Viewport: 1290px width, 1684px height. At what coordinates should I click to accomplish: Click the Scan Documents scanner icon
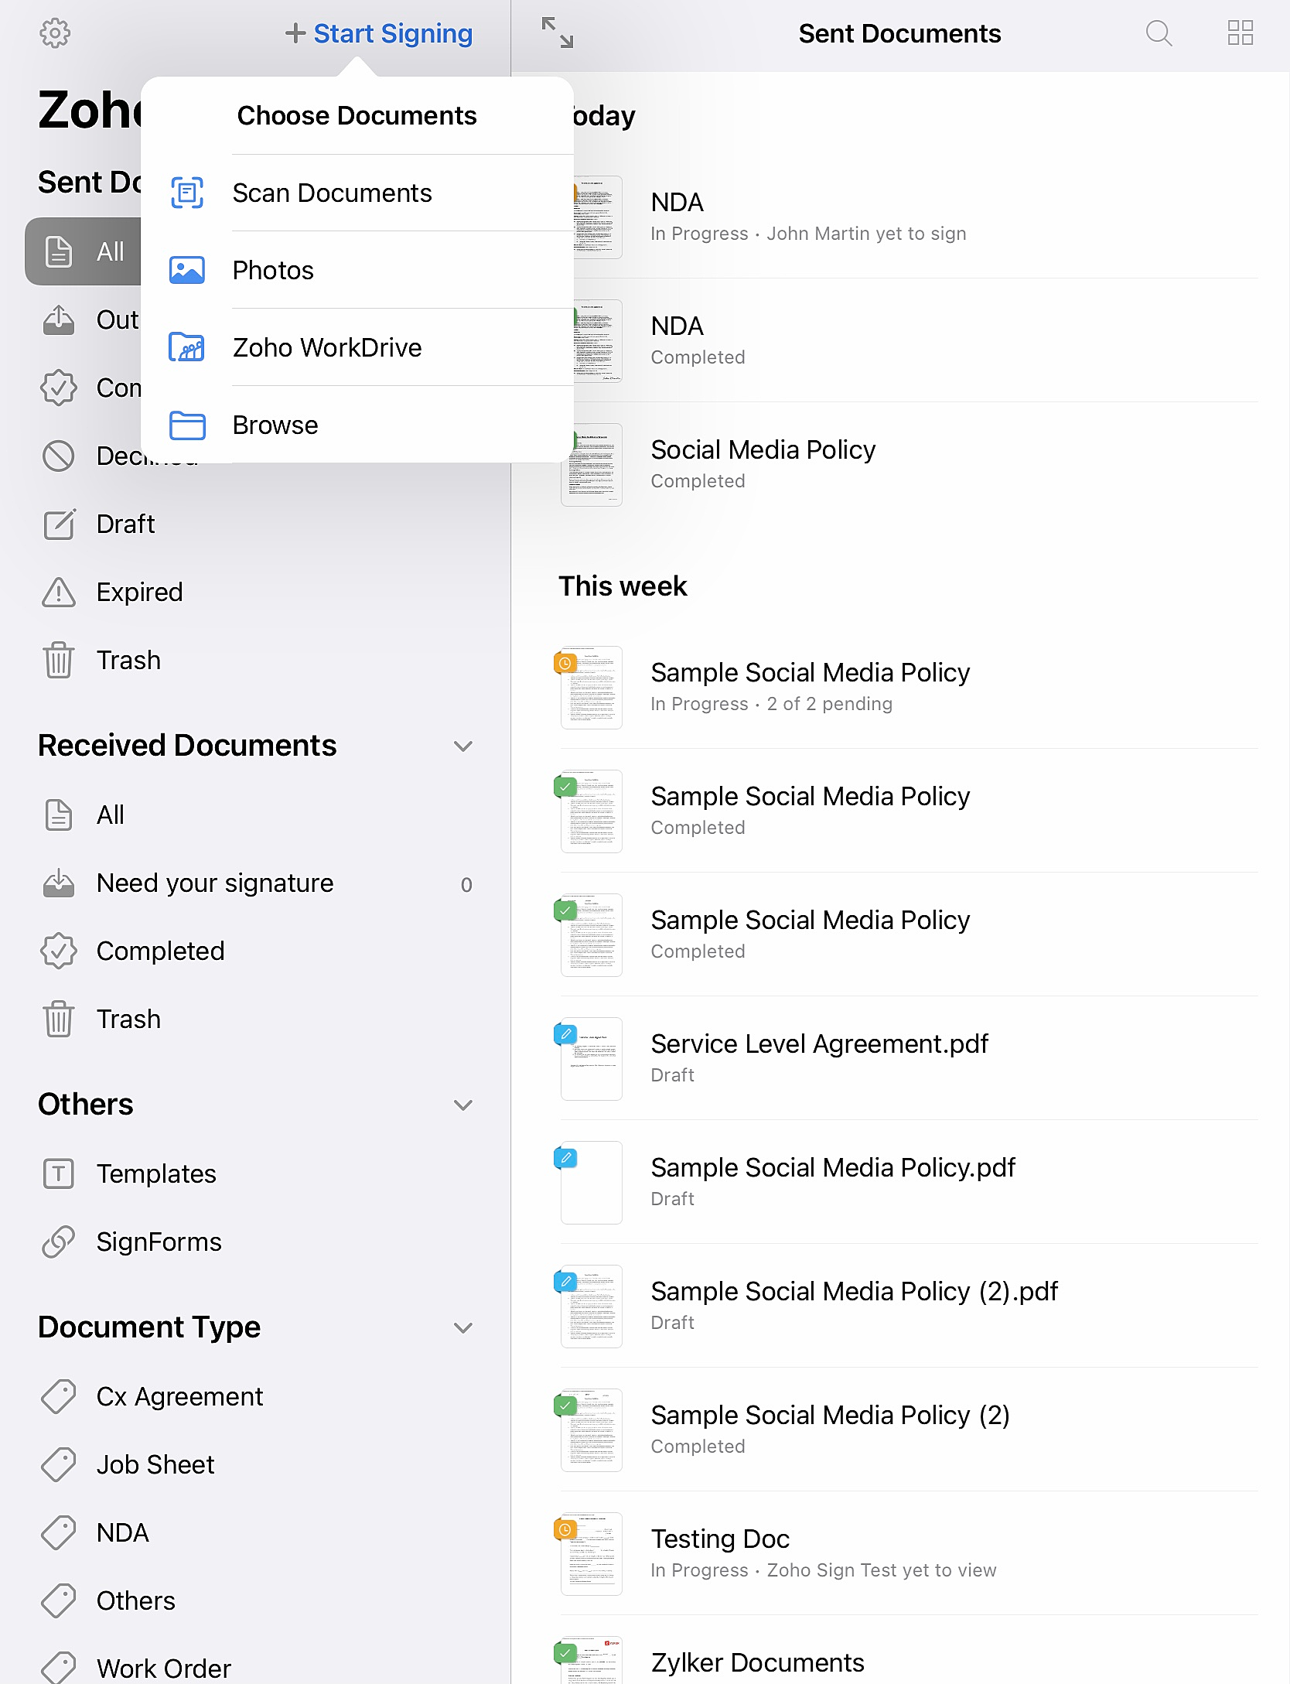[x=187, y=193]
